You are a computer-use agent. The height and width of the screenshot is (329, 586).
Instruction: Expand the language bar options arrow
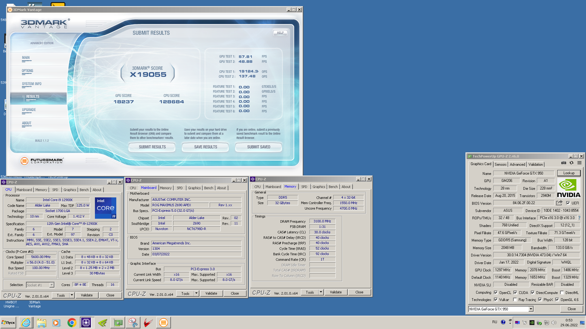point(510,323)
